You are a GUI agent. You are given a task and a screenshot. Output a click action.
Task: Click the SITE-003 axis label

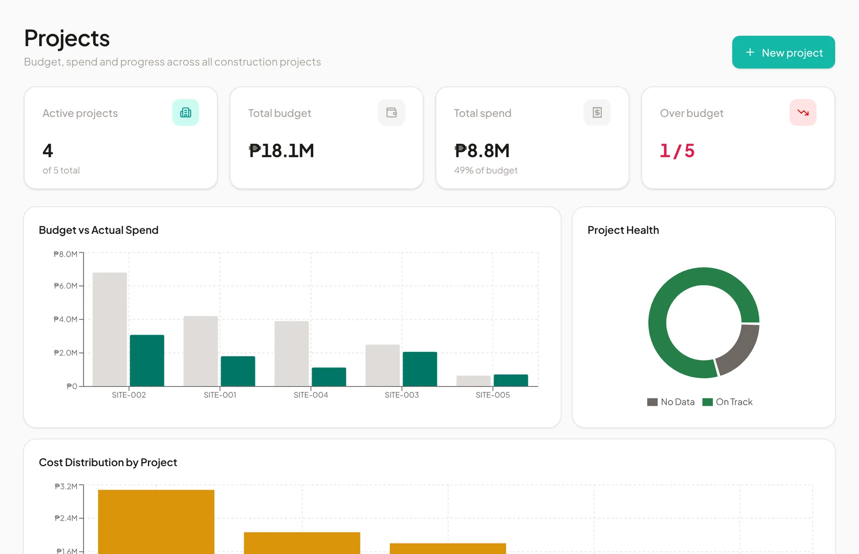pyautogui.click(x=402, y=395)
